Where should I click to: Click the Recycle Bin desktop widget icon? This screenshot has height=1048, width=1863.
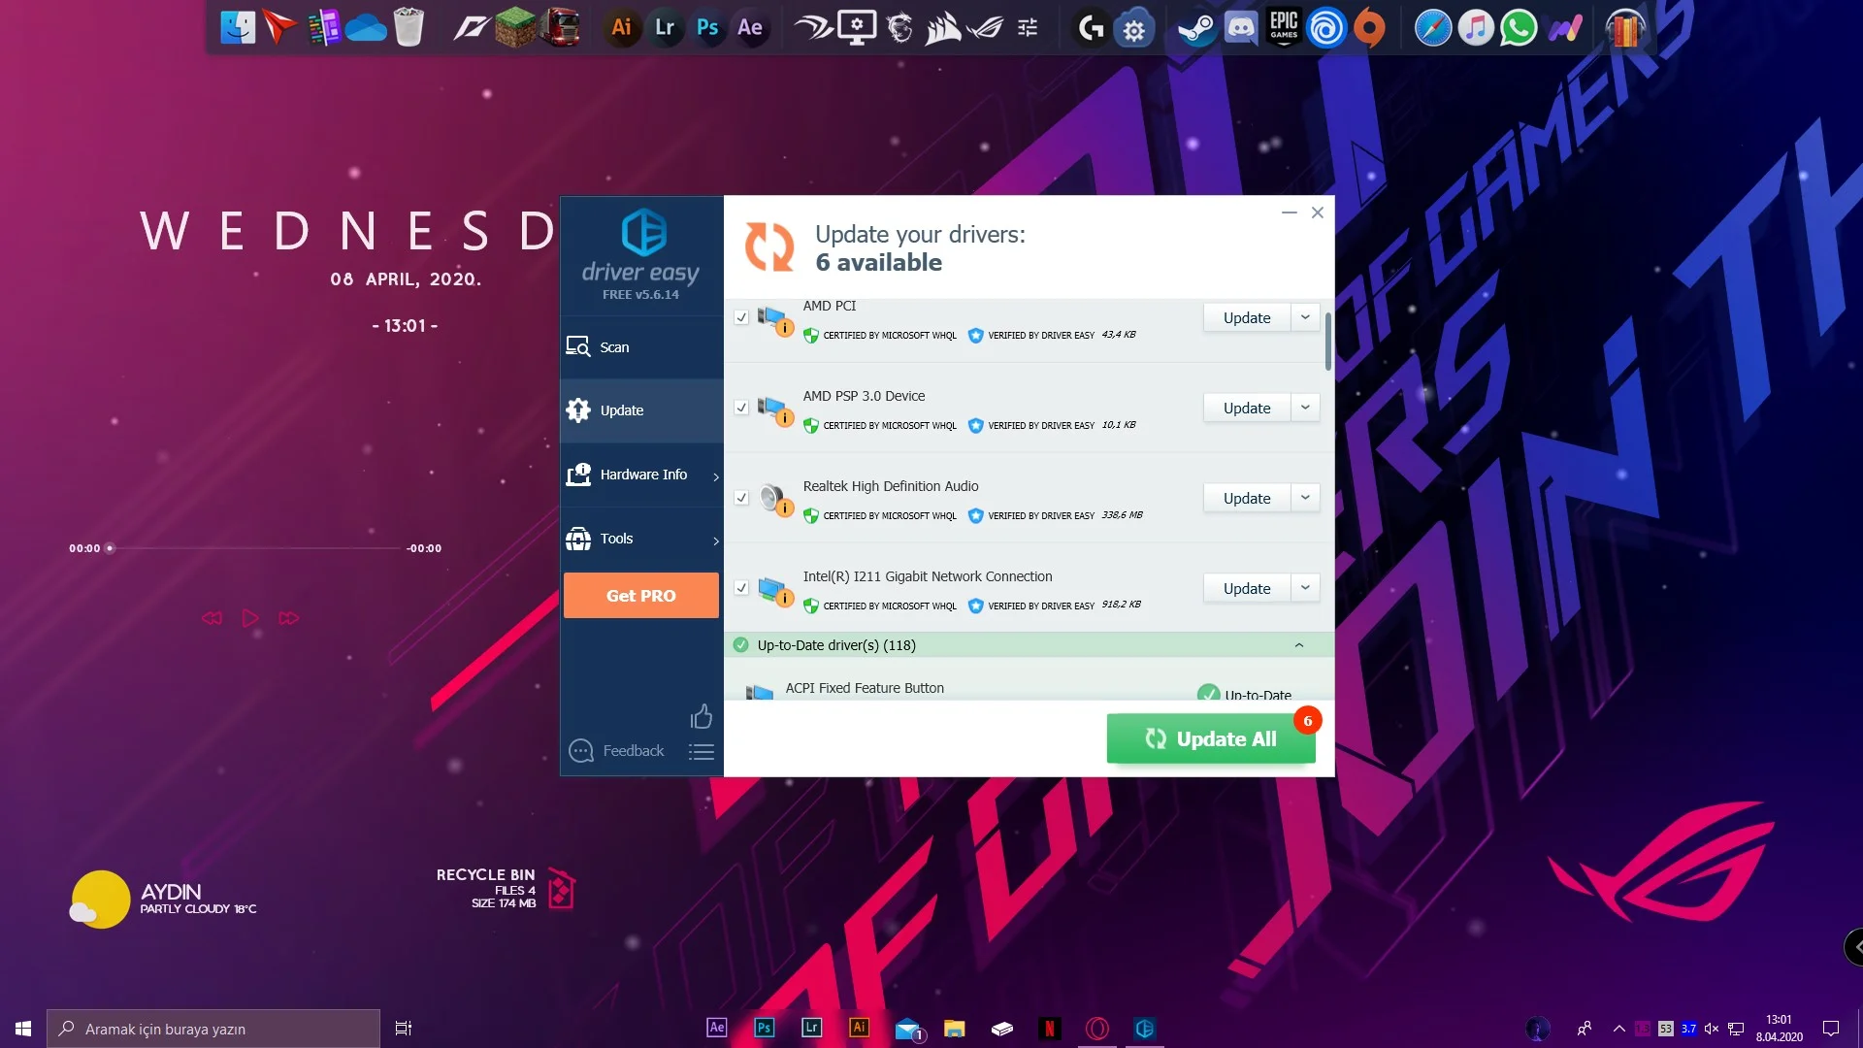pos(562,888)
